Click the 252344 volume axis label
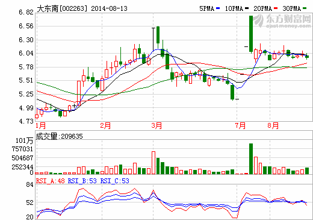 pyautogui.click(x=22, y=167)
